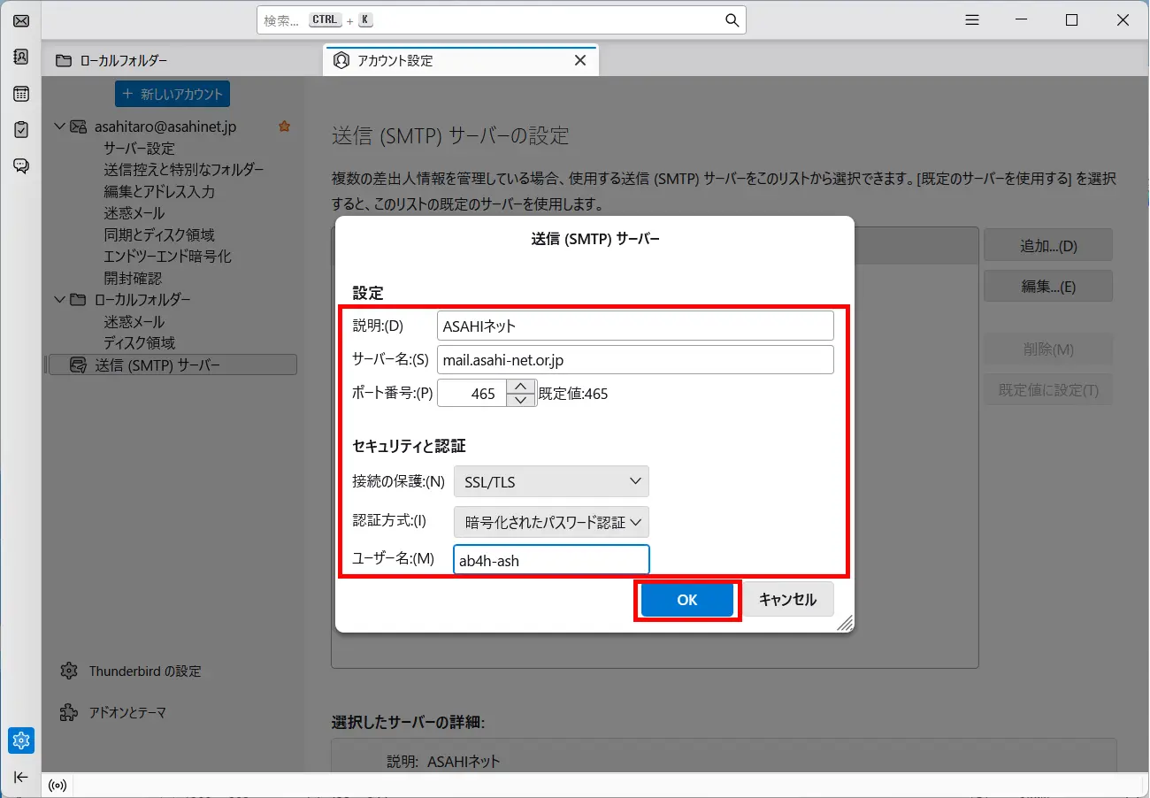1150x798 pixels.
Task: Collapse the folder pane with the arrow icon
Action: (x=20, y=777)
